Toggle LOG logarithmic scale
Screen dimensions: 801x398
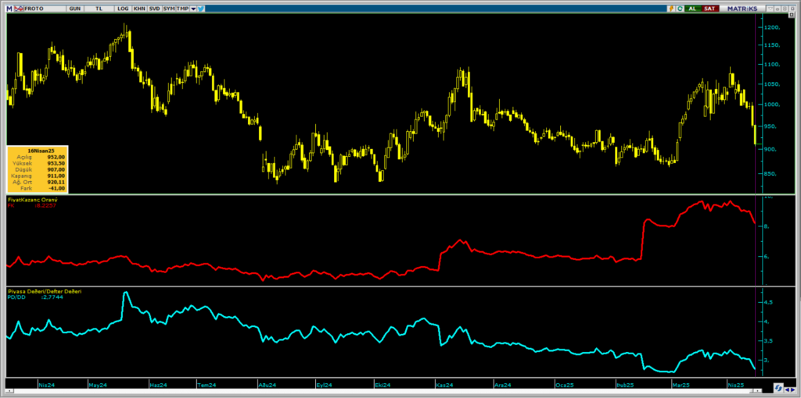pos(123,8)
